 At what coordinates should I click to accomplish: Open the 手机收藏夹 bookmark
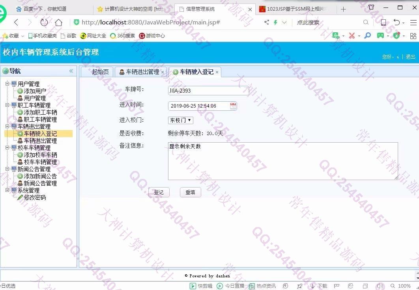[x=43, y=36]
